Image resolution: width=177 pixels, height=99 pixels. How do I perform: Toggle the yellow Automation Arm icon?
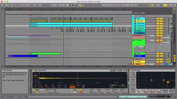80,5
